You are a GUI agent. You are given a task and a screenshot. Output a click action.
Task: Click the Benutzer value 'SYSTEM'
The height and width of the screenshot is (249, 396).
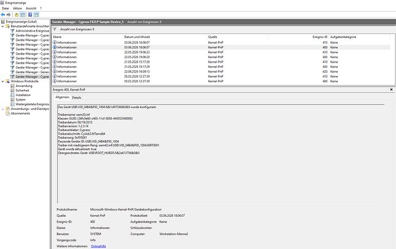95,234
